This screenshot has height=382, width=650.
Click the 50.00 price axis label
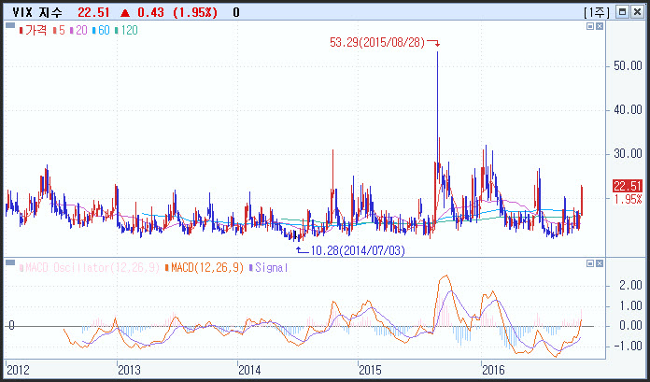coord(628,66)
